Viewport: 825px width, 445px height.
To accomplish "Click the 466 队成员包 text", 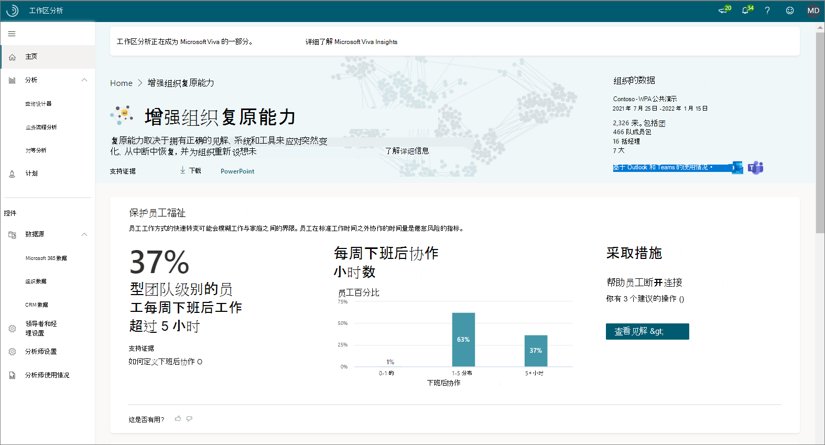I will click(x=632, y=132).
